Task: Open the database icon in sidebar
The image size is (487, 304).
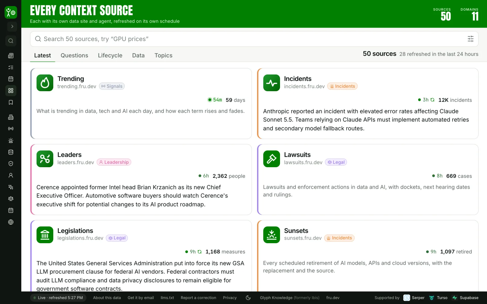Action: pos(11,152)
